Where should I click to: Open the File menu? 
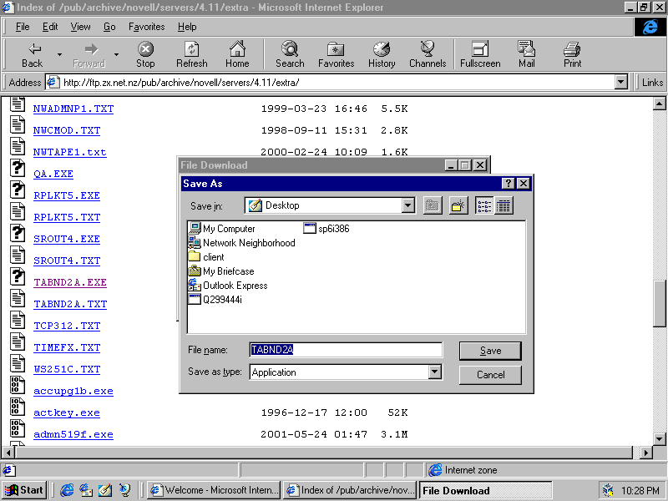(23, 27)
